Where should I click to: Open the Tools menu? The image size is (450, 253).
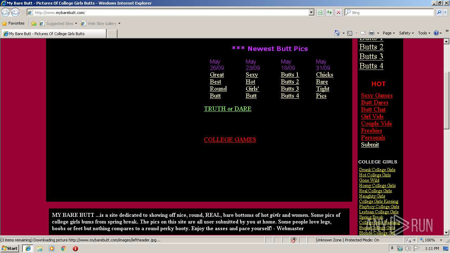425,33
